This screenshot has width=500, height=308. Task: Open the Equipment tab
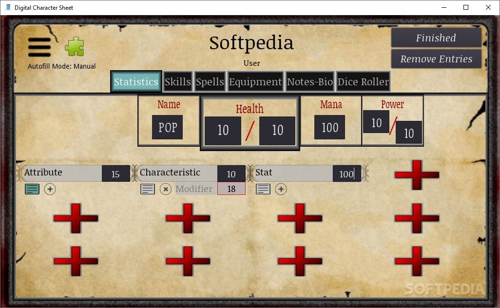pos(255,81)
